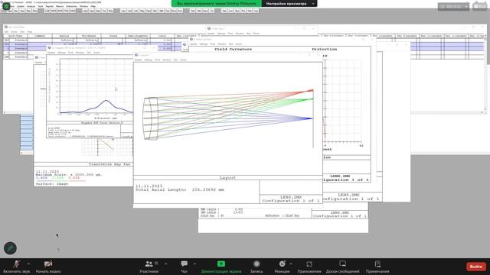This screenshot has height=275, width=490.
Task: Click Radius Infinity cell in OBJ row
Action: click(64, 40)
